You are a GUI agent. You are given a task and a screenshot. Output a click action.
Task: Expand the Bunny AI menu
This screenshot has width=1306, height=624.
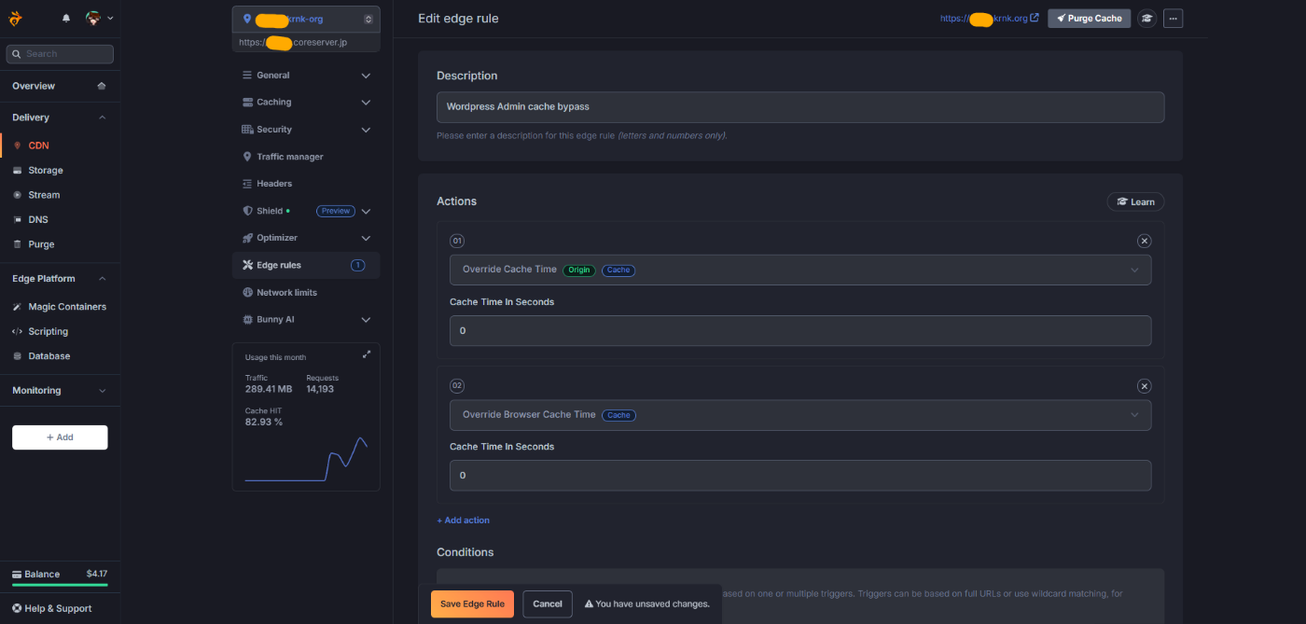point(306,320)
